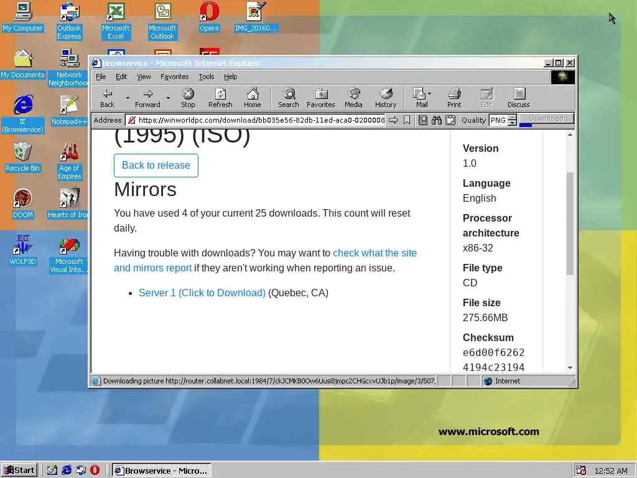Click the bookmark ribbon icon by address bar
Viewport: 637px width, 478px height.
407,120
